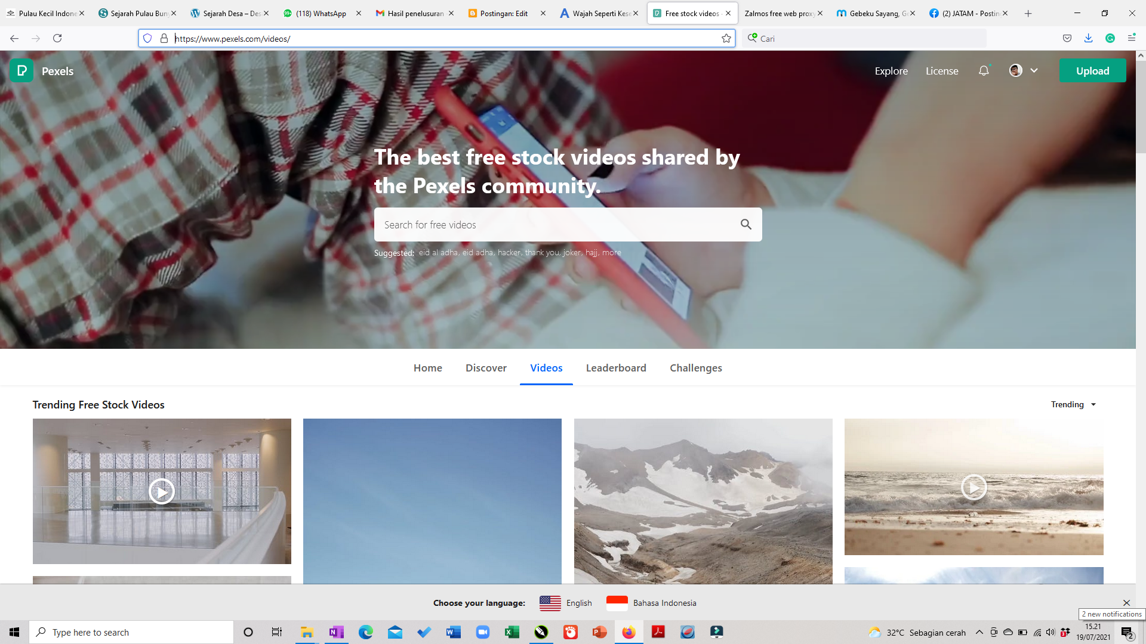Open Adobe Acrobat from the taskbar

click(x=658, y=632)
